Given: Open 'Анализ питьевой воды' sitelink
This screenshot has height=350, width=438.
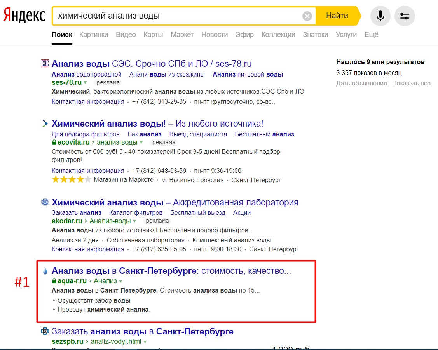Looking at the screenshot, I should tap(248, 75).
